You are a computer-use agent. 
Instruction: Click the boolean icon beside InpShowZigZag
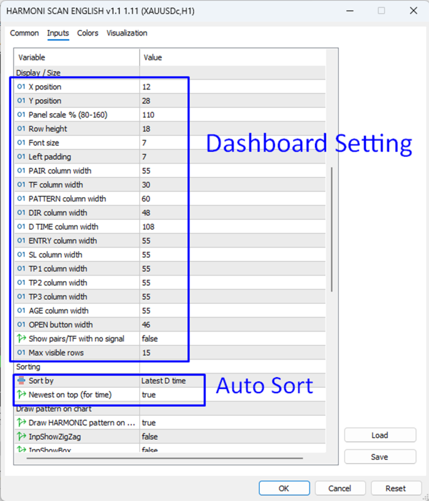(x=21, y=436)
